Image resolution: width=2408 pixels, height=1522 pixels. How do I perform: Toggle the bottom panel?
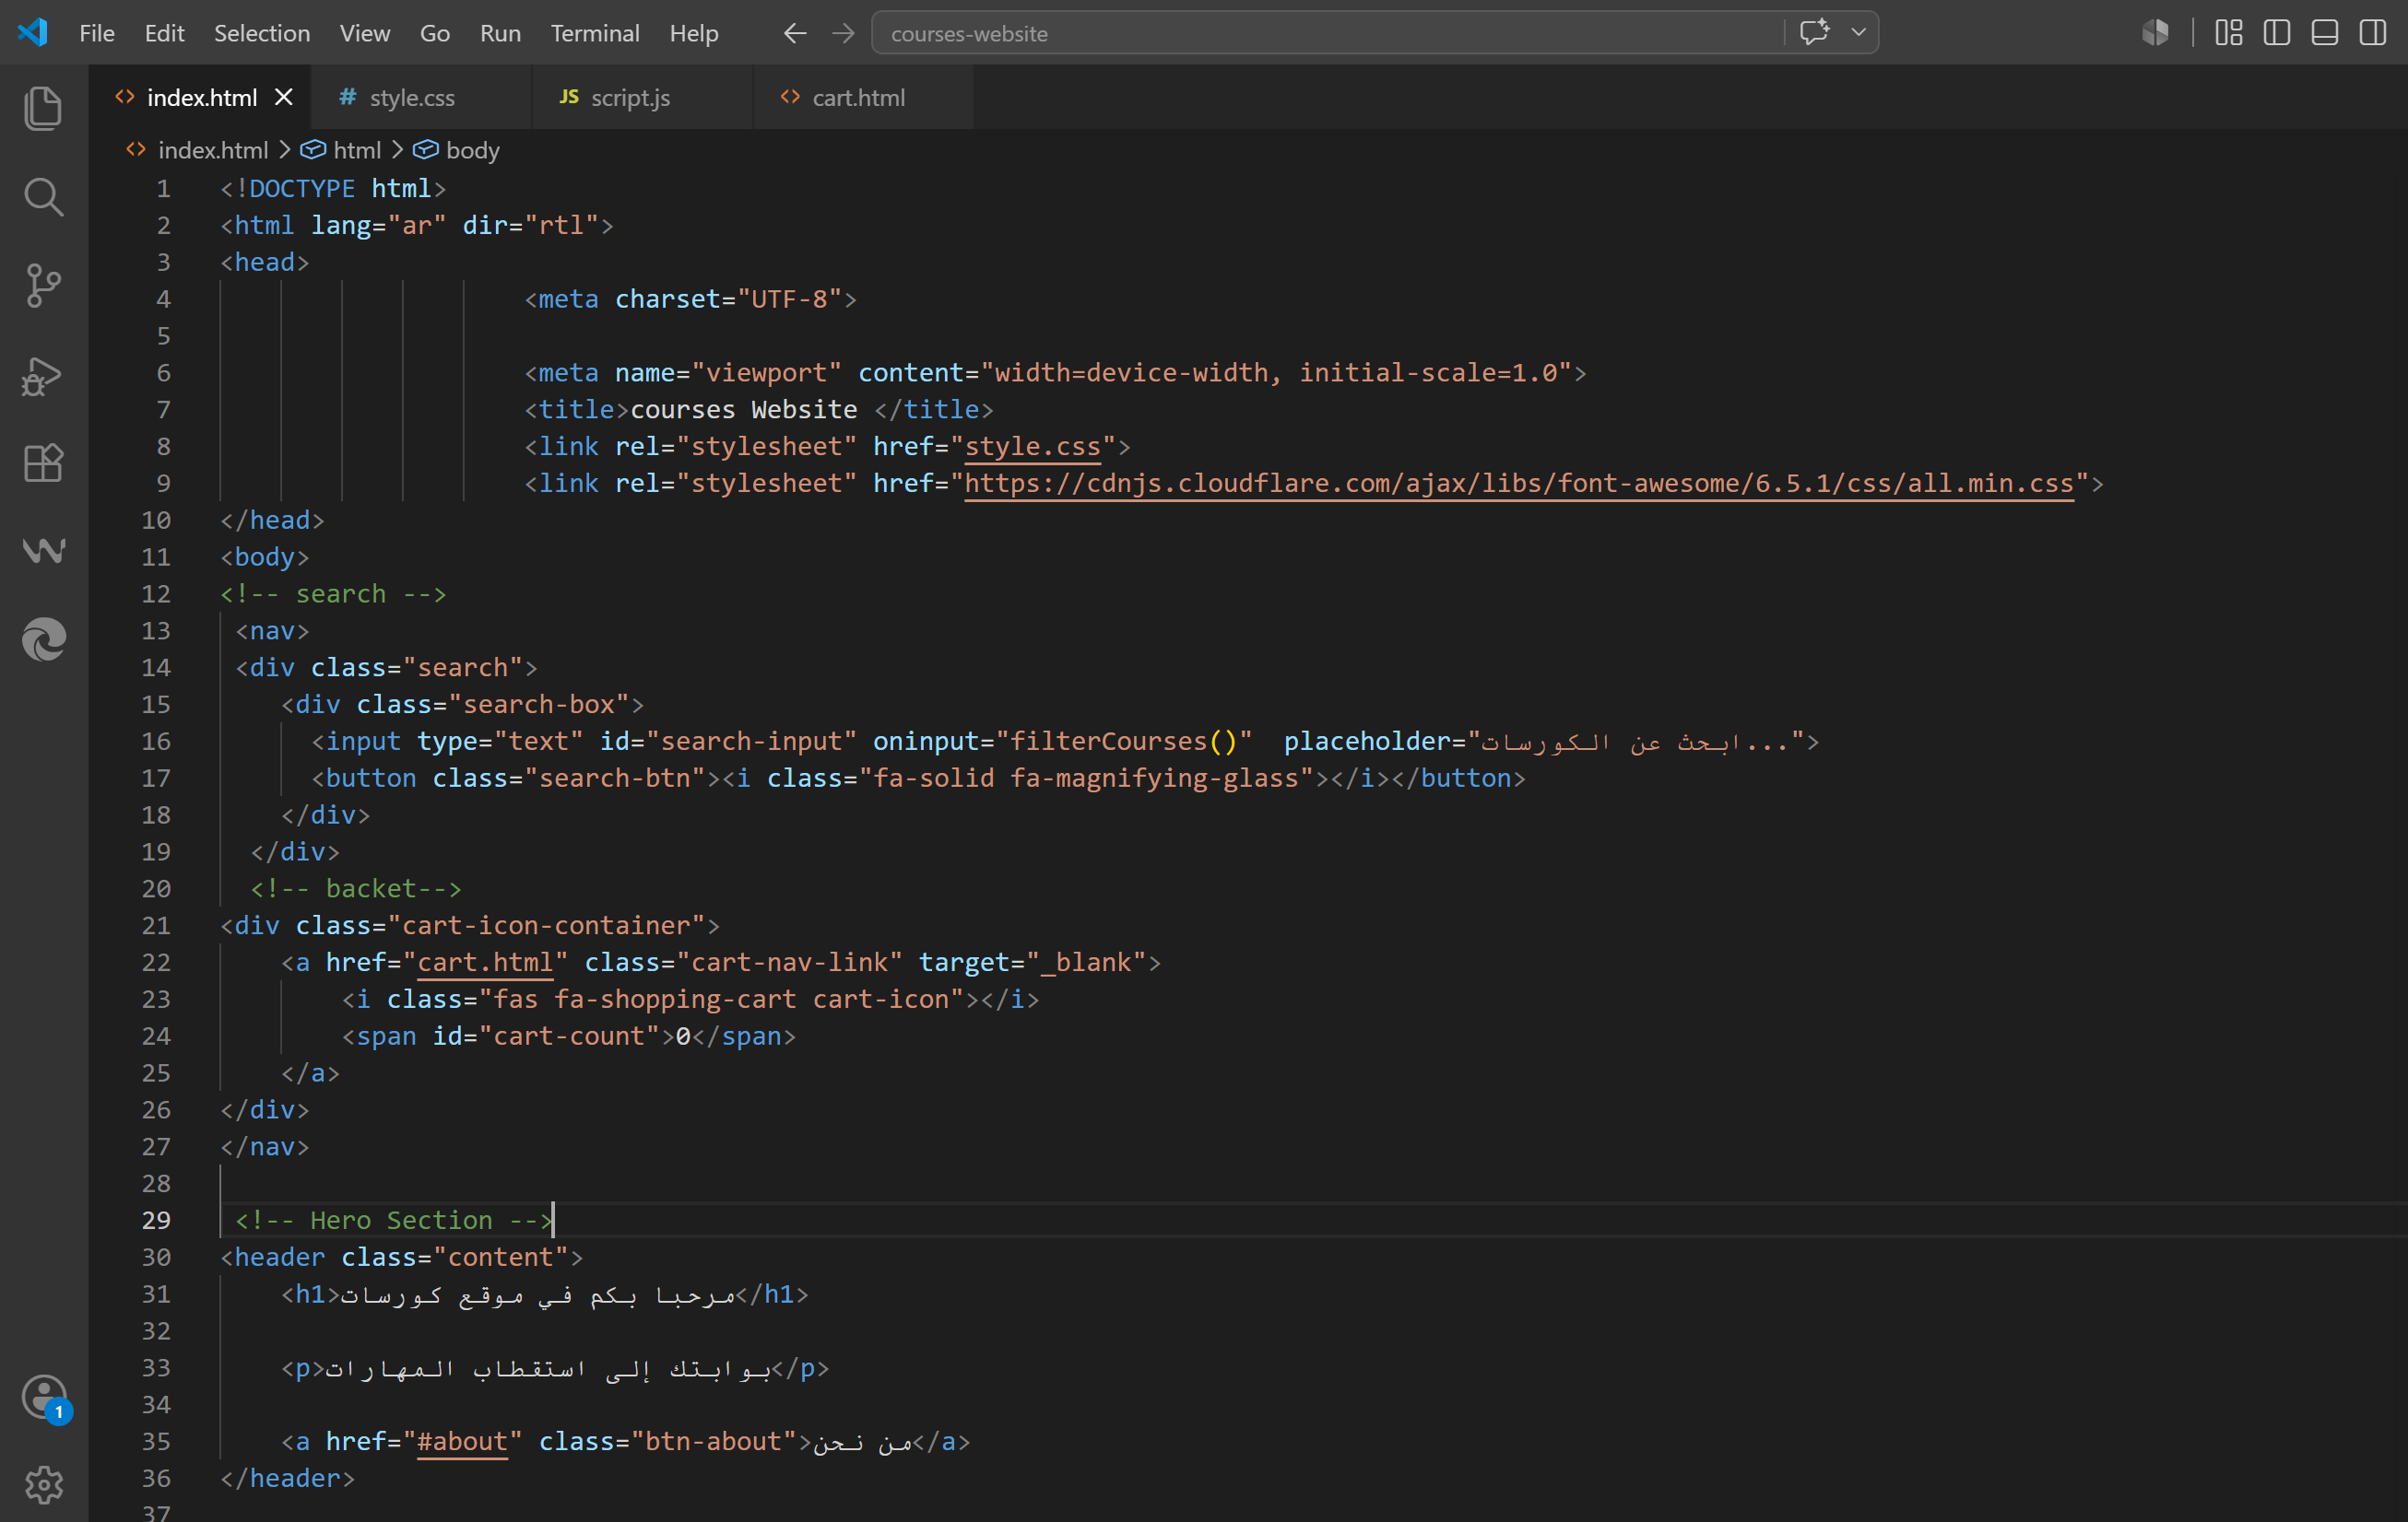pos(2325,33)
